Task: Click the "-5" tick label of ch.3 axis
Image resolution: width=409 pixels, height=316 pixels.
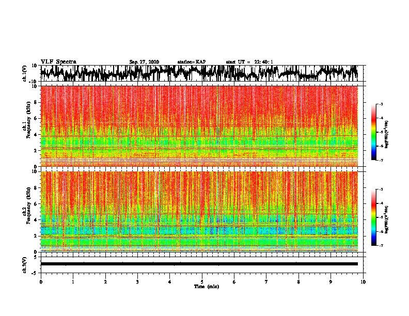Action: pos(35,273)
